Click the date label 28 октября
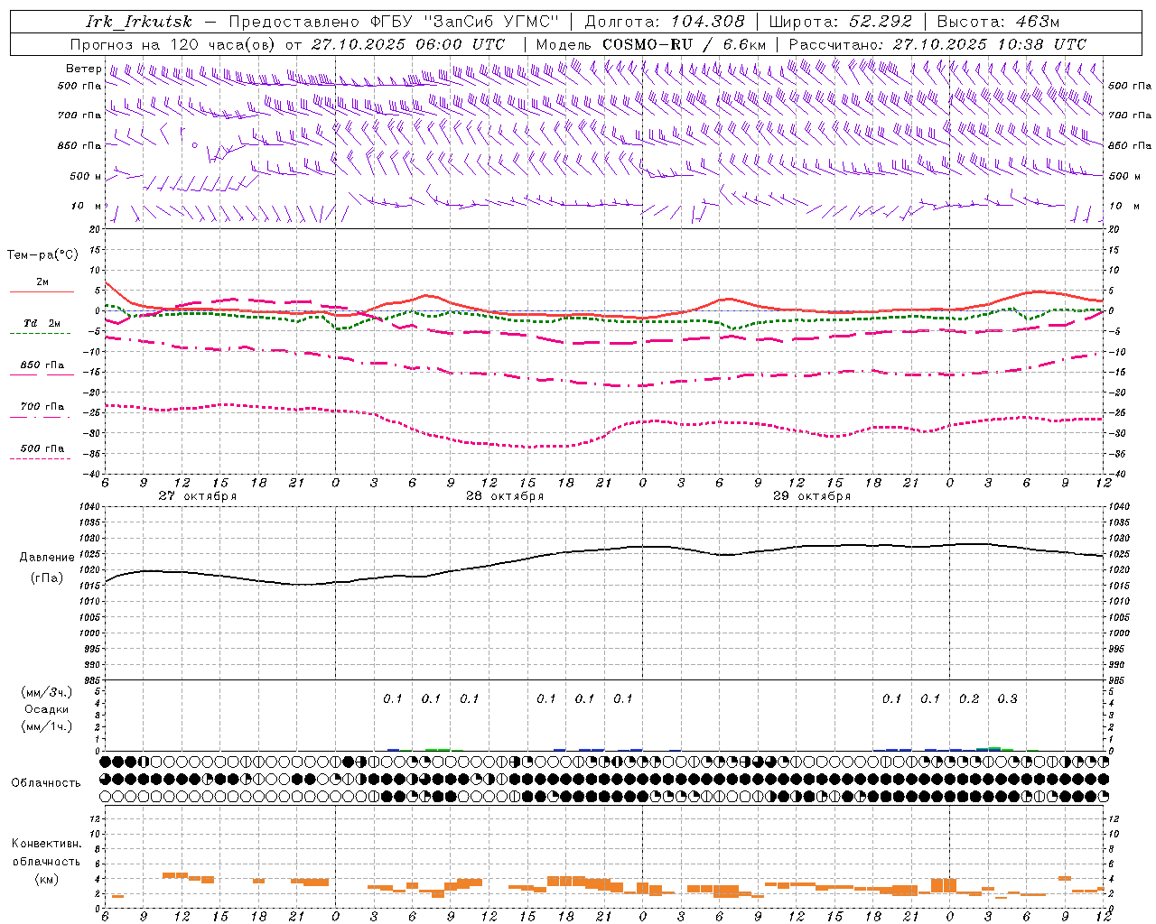The height and width of the screenshot is (924, 1156). tap(505, 496)
